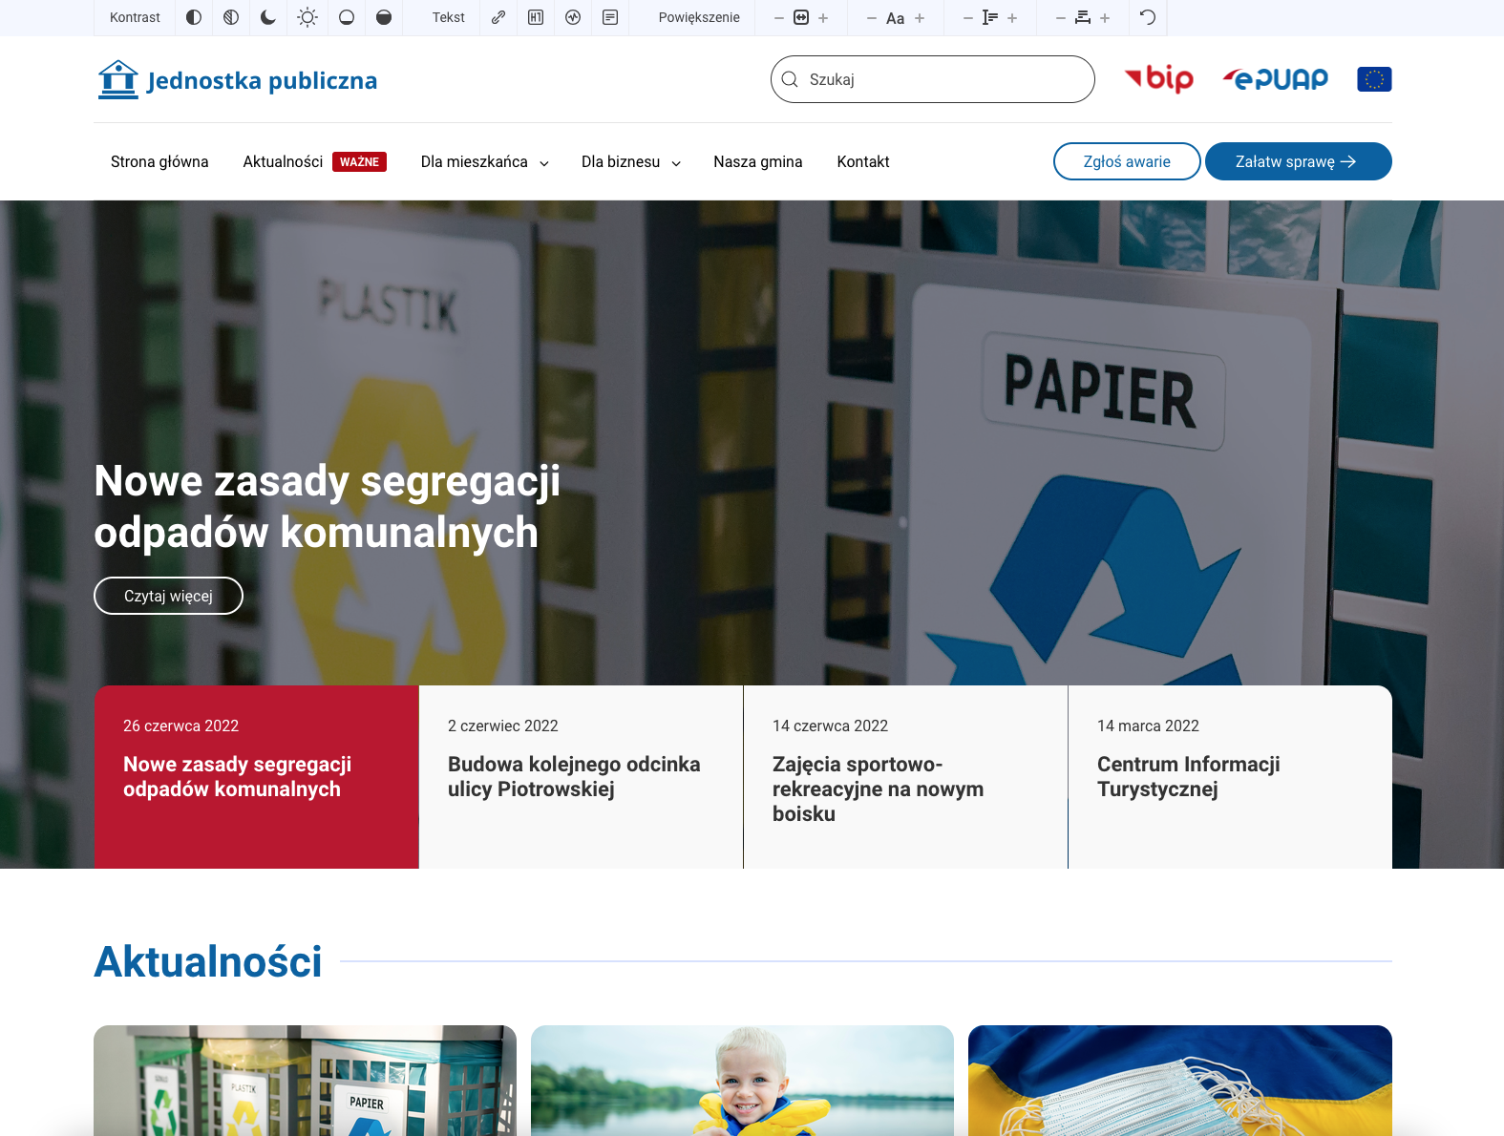Screen dimensions: 1504x1136
Task: Click the Zgłoś awarie button
Action: [1127, 161]
